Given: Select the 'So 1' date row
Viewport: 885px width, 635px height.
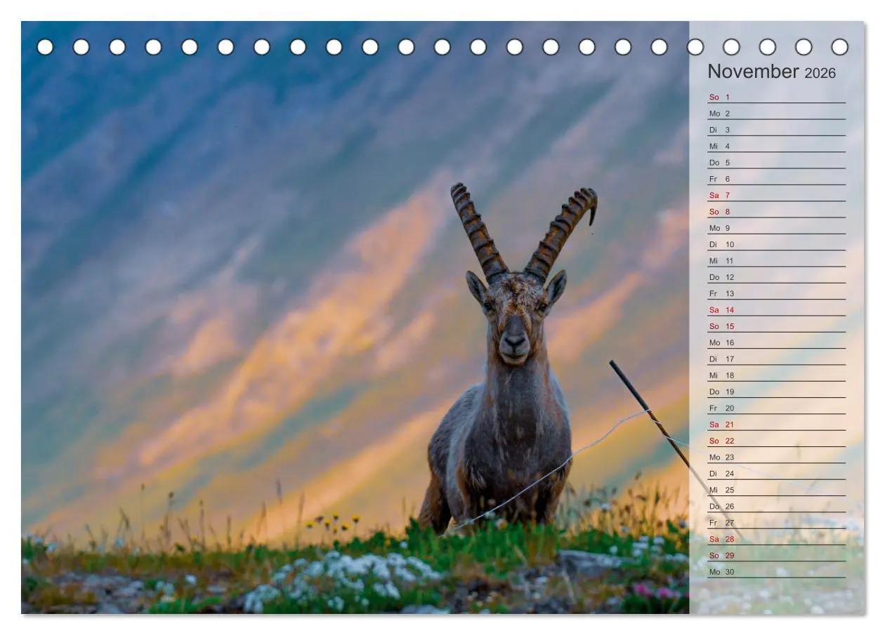Looking at the screenshot, I should pos(776,97).
